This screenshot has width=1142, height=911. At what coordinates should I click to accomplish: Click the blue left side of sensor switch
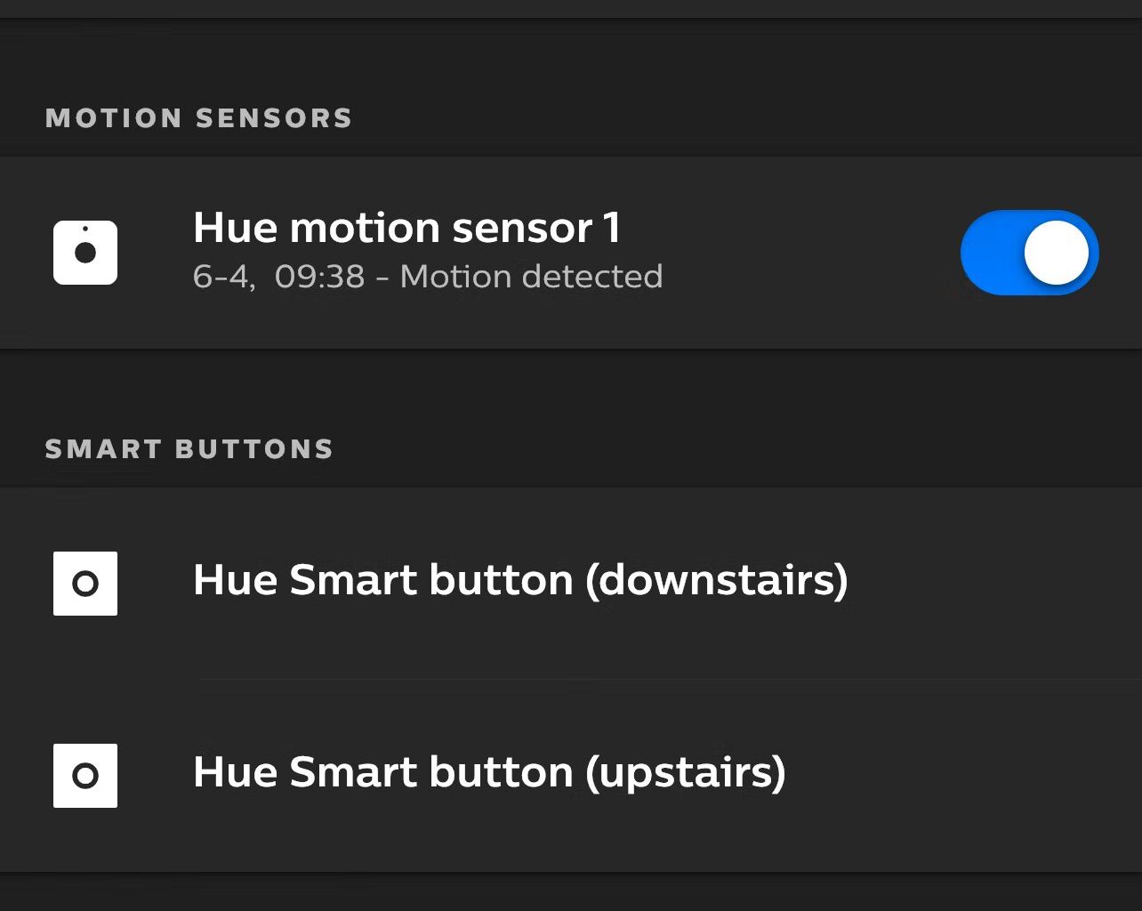991,253
